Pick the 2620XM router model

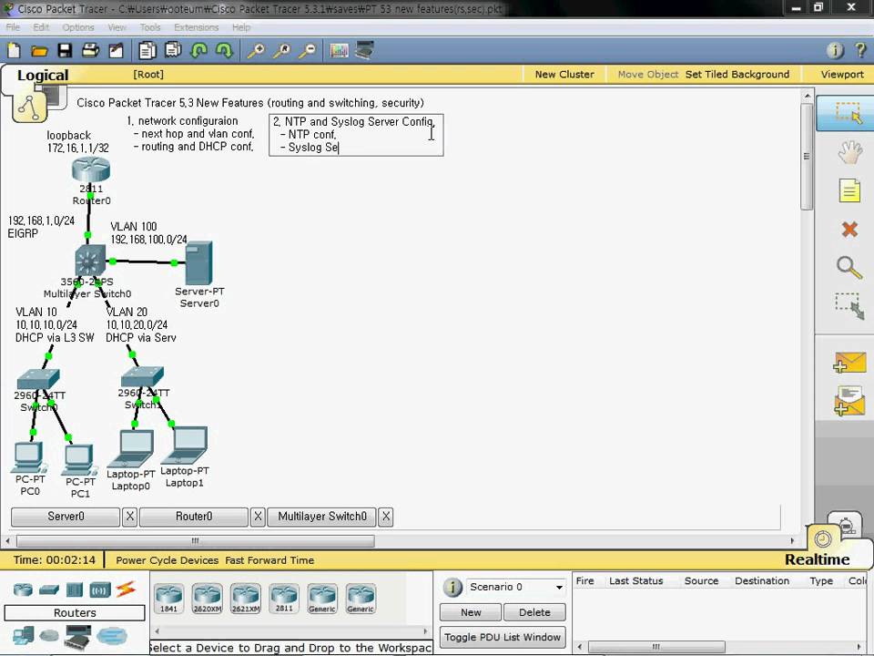pyautogui.click(x=208, y=600)
